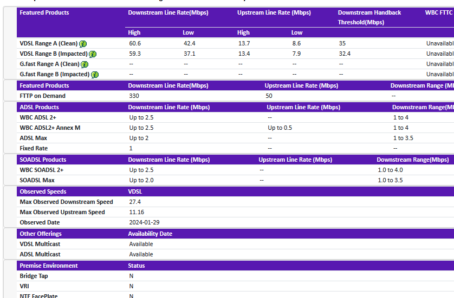Select the Observed Date value 2024-01-29

(144, 222)
